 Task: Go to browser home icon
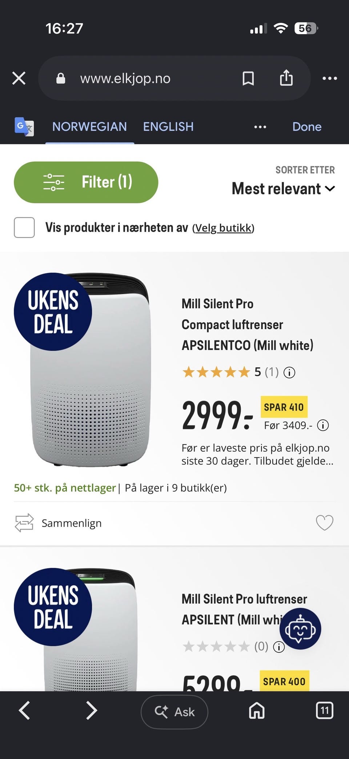[x=257, y=710]
